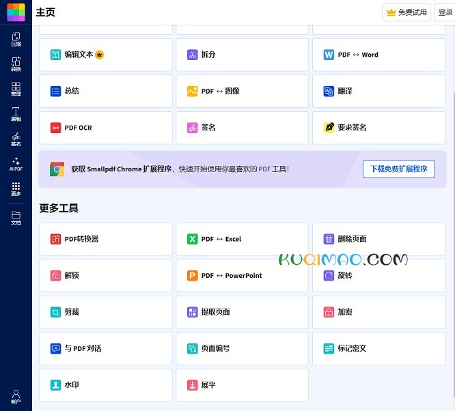
Task: Click the Page Numbers (页面编号) icon
Action: coord(192,348)
